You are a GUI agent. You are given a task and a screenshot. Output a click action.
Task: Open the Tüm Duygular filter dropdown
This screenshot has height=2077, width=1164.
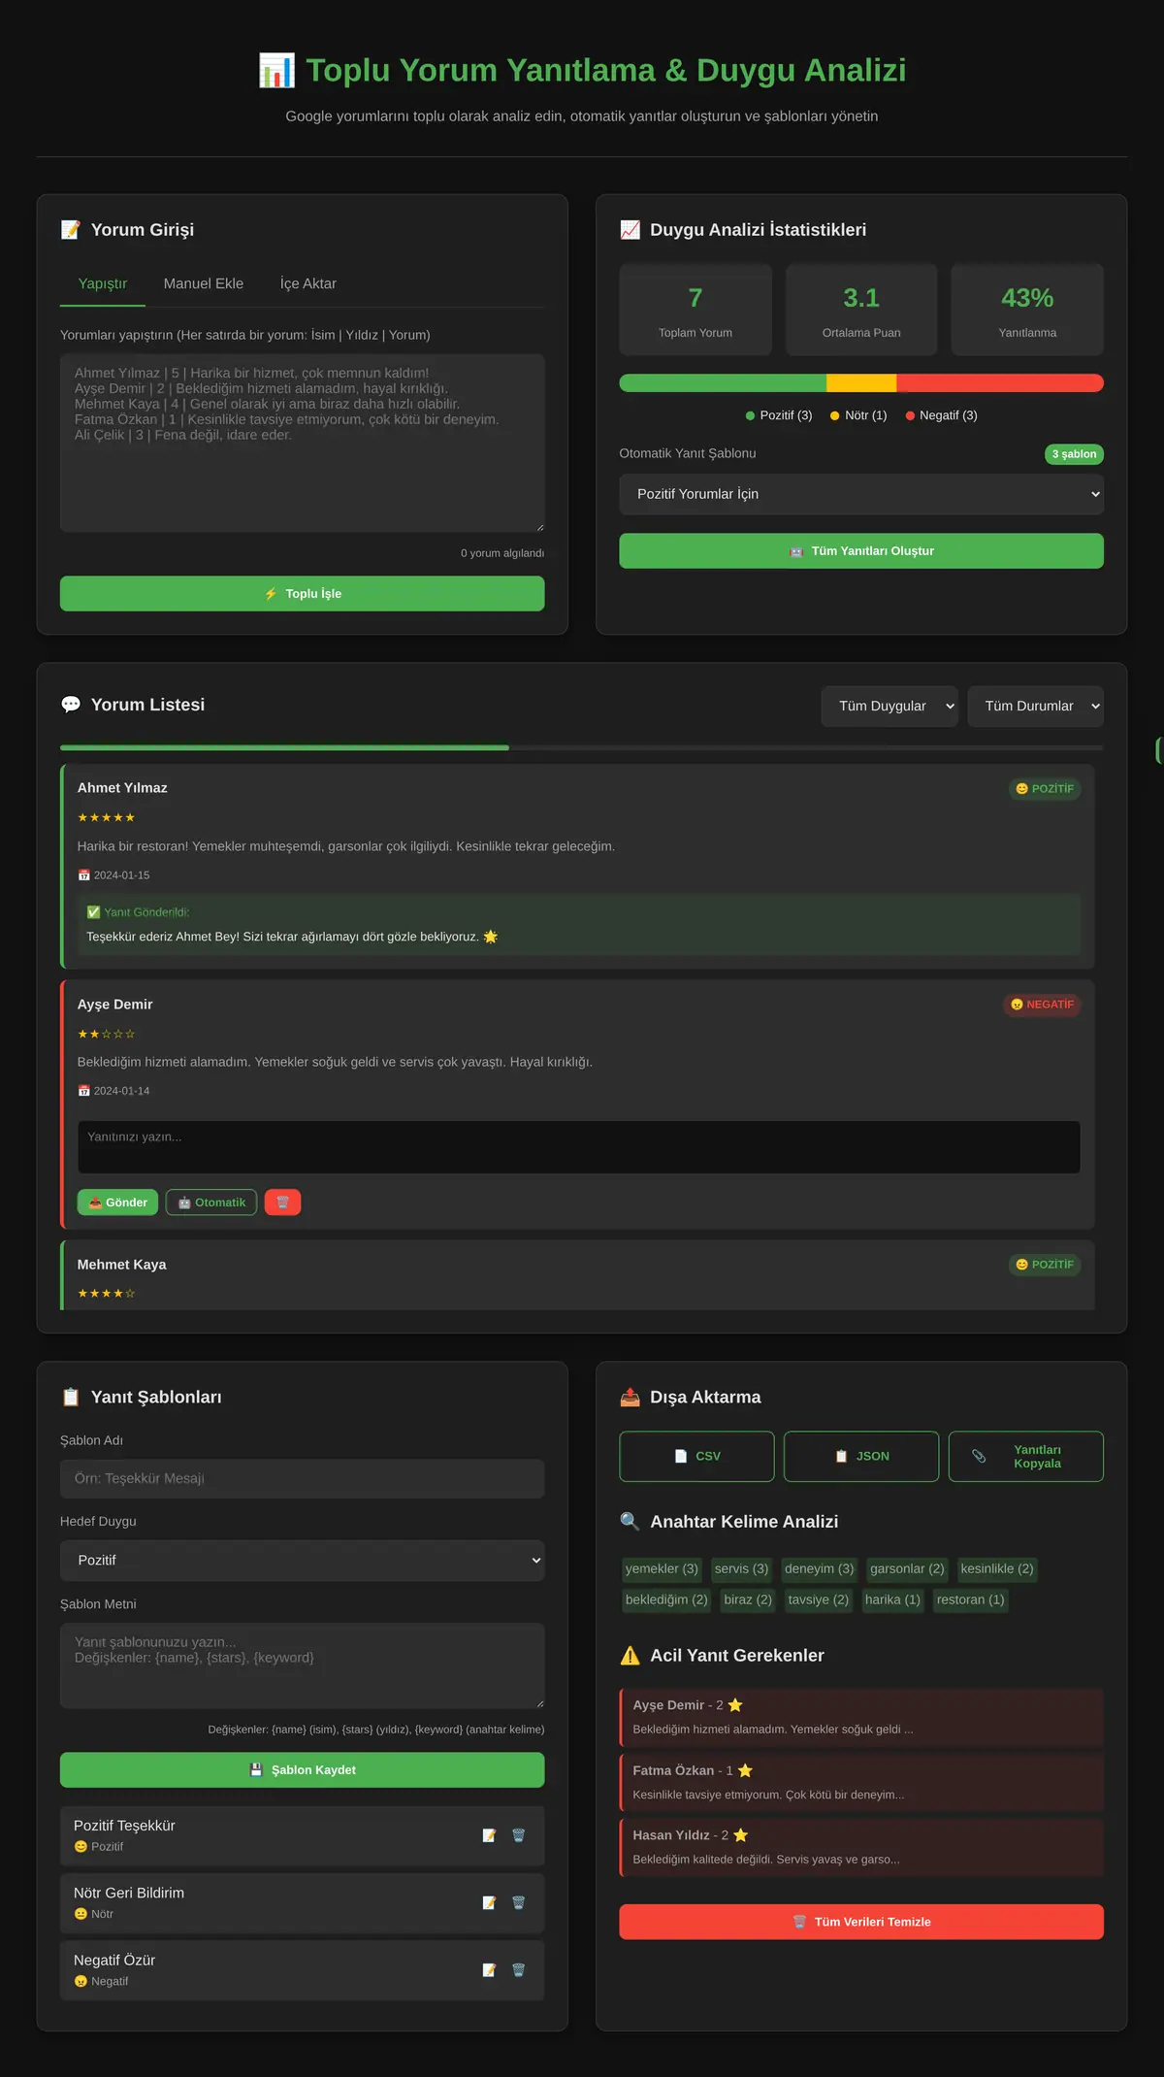889,706
